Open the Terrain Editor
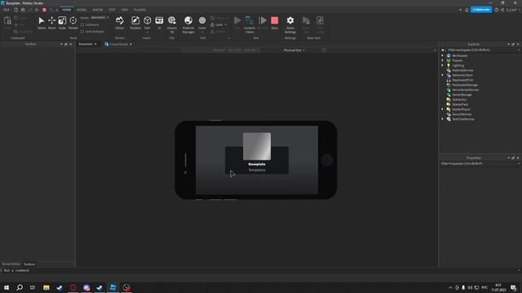 point(120,23)
